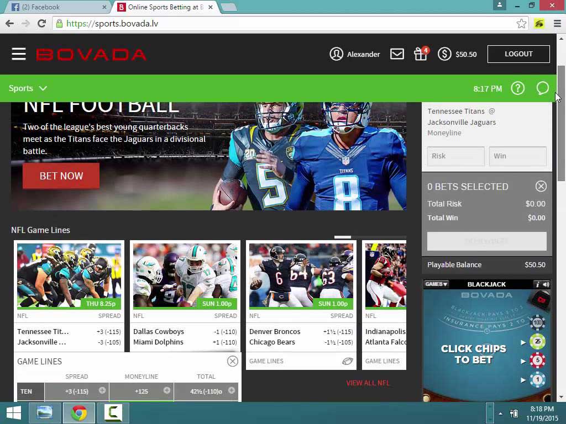This screenshot has width=566, height=424.
Task: Bet the 100 chip in Blackjack
Action: point(537,322)
